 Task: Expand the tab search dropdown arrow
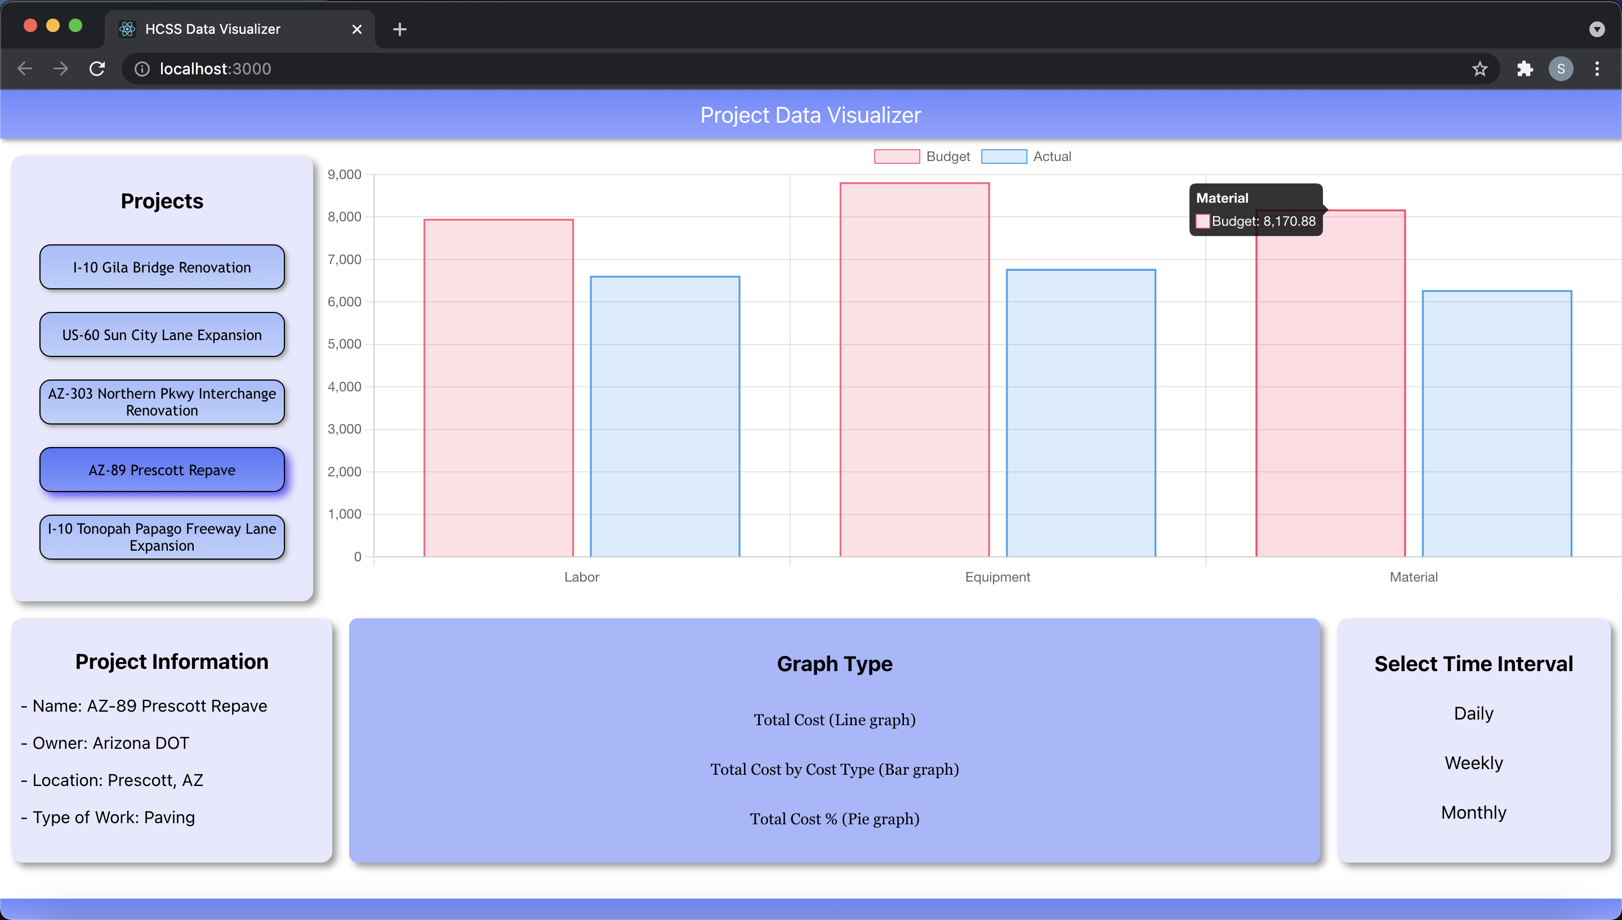(1597, 29)
